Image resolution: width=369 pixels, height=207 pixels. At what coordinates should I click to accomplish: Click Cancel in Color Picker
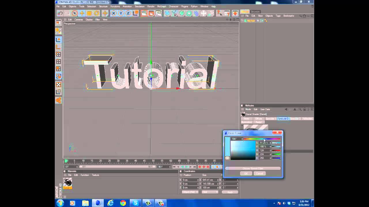tap(259, 173)
